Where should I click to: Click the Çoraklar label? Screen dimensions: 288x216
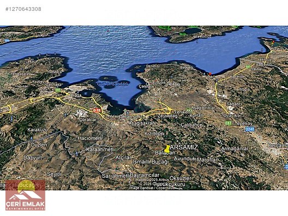88,119
